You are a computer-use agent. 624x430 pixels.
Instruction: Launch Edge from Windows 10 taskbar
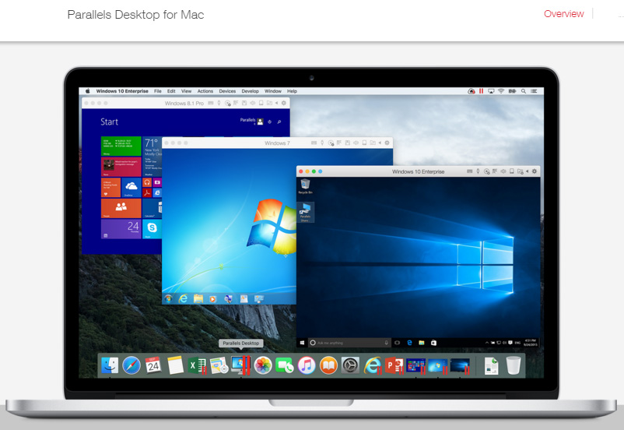pyautogui.click(x=409, y=343)
